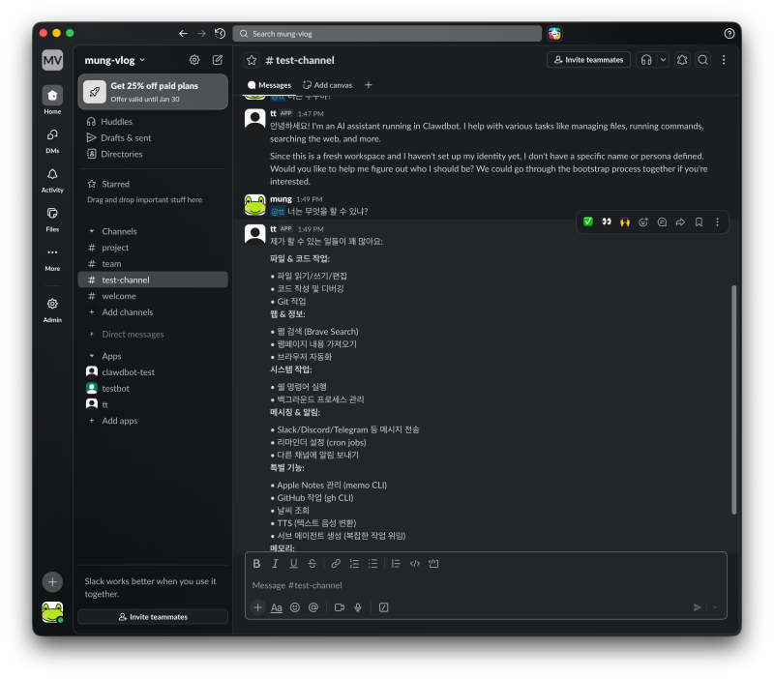
Task: Expand the huddle options dropdown arrow
Action: 663,60
